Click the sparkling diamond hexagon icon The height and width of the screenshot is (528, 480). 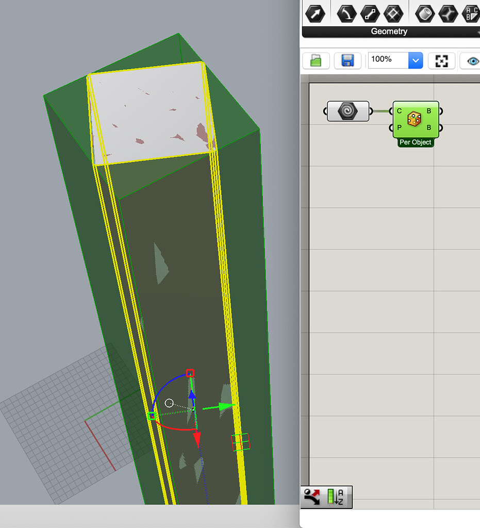tap(393, 13)
